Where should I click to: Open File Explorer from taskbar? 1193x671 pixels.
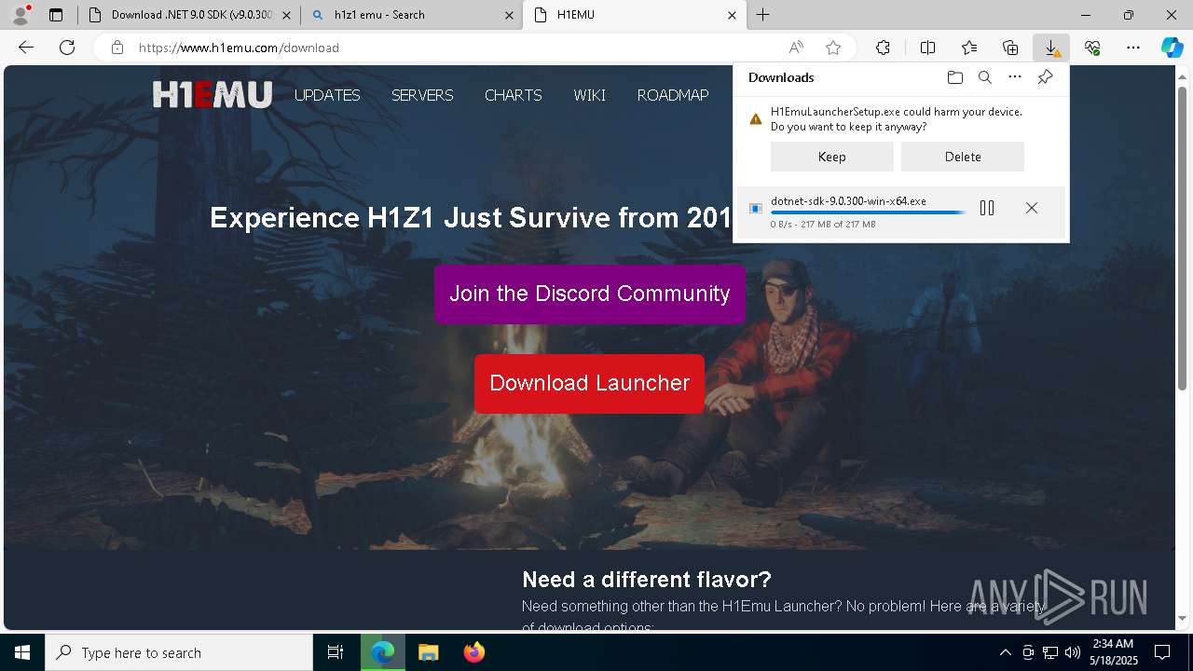[x=428, y=652]
